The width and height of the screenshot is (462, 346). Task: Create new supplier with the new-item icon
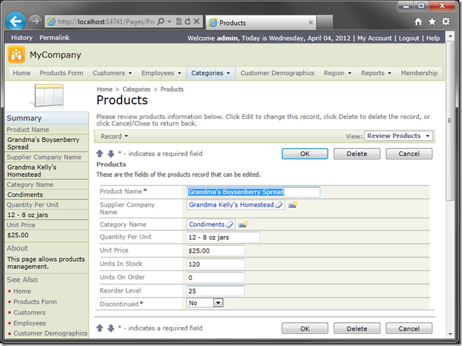(x=293, y=205)
